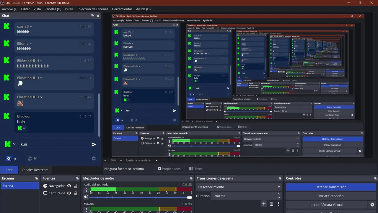Screen dimensions: 378x213
Task: Toggle visibility of Captura de source
Action: coord(69,193)
